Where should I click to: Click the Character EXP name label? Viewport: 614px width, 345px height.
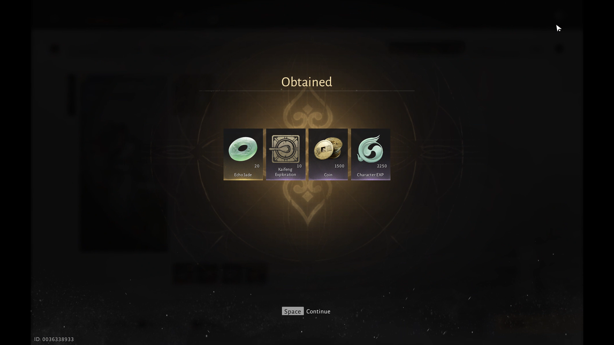[370, 175]
